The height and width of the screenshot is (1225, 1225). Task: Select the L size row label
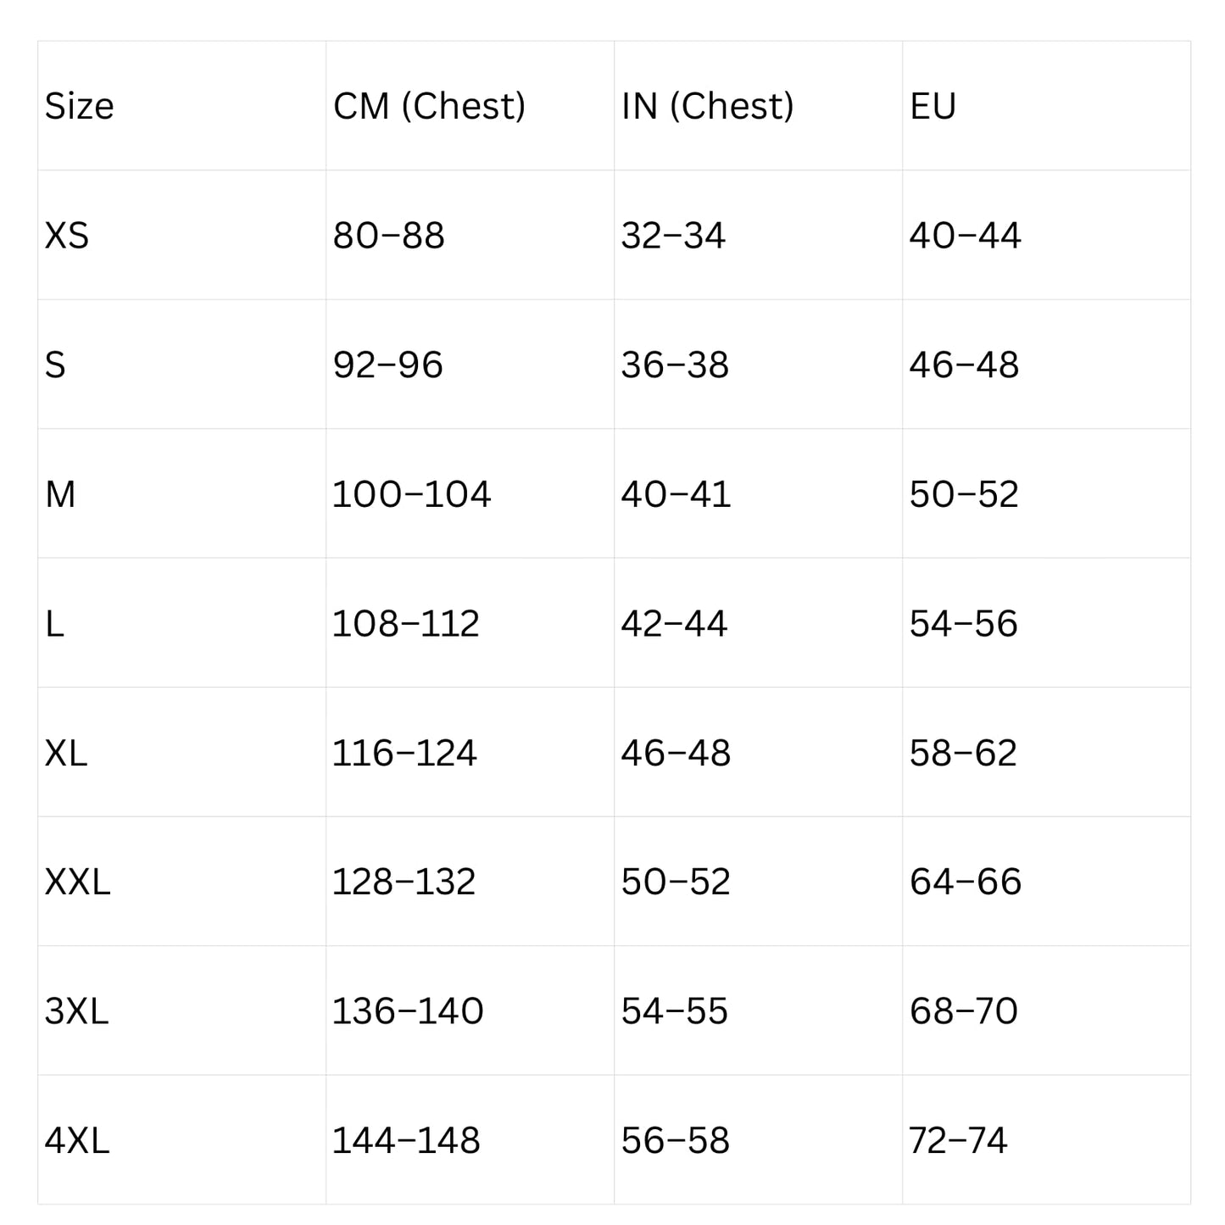[54, 624]
